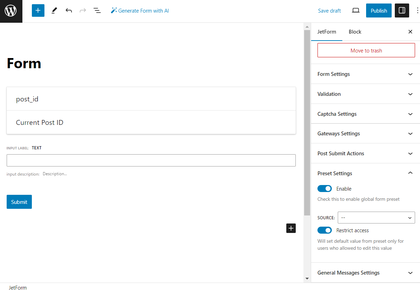Disable the Enable preset toggle
This screenshot has width=420, height=291.
click(324, 189)
